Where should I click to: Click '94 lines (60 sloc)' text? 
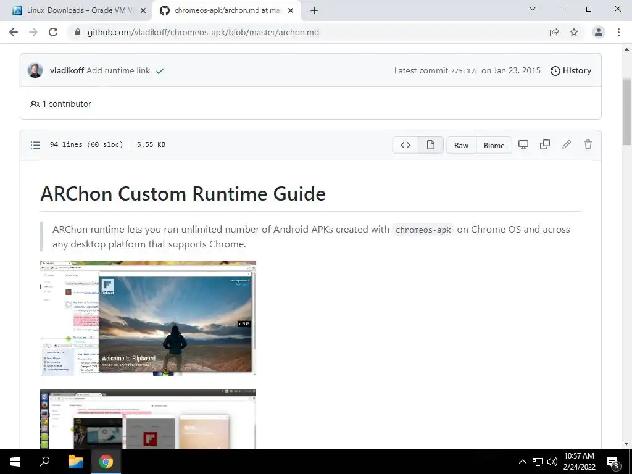click(86, 144)
